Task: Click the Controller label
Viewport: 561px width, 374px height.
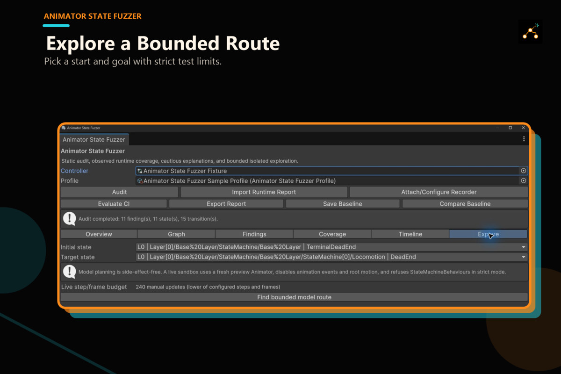Action: [x=74, y=171]
